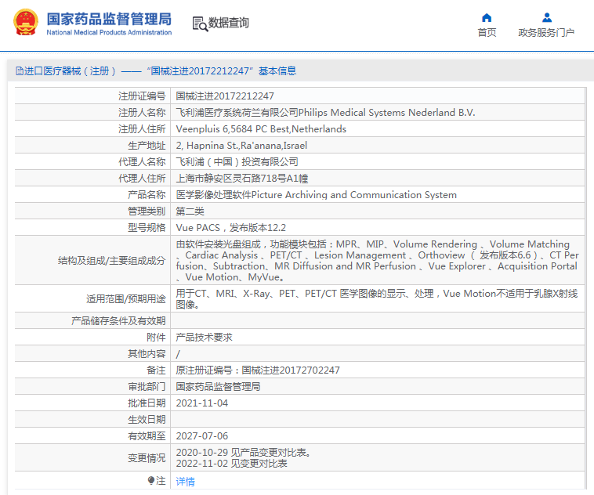
Task: Click the 产品名称 row label
Action: (147, 195)
